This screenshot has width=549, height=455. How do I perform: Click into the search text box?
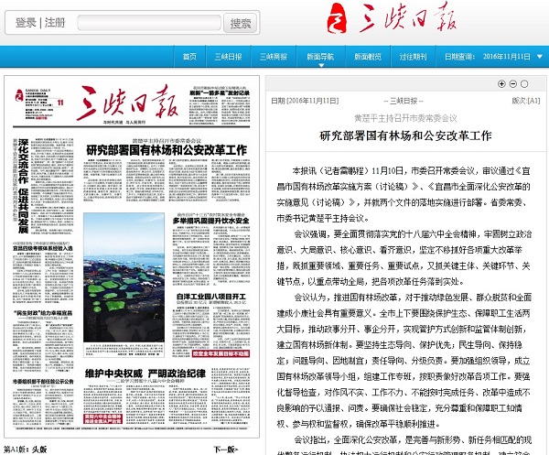tap(149, 23)
